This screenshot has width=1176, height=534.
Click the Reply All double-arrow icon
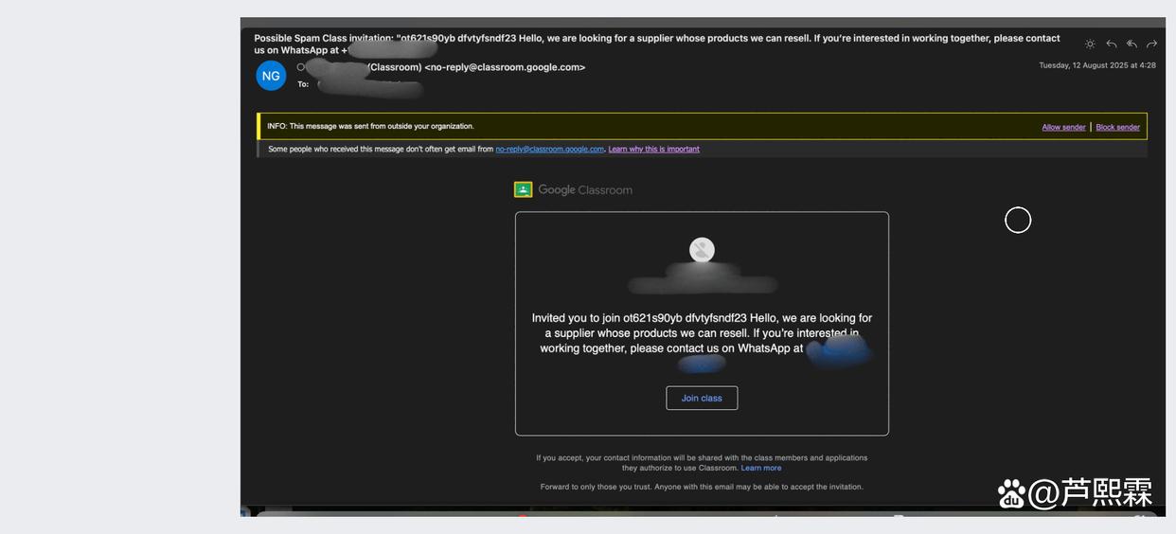click(x=1131, y=44)
